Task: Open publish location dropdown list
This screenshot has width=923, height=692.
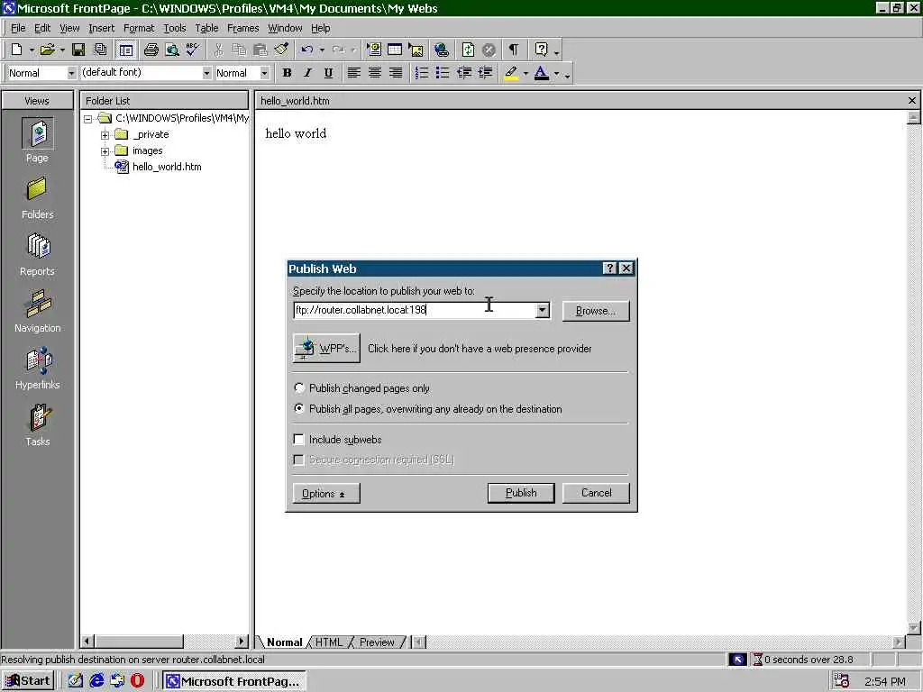Action: point(542,310)
